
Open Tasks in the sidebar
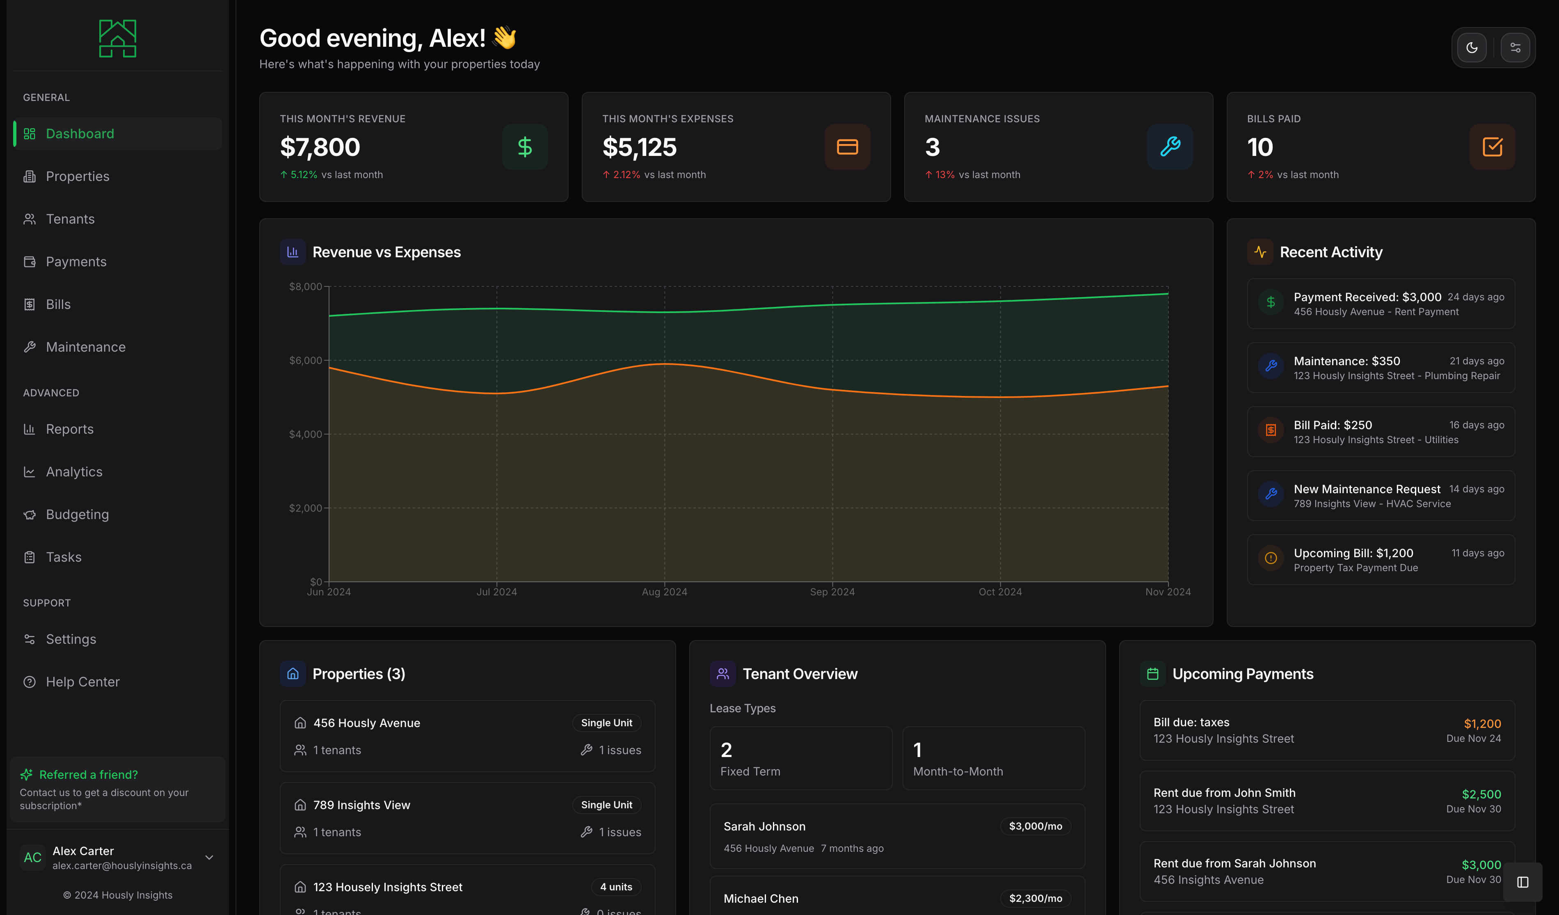pyautogui.click(x=118, y=557)
